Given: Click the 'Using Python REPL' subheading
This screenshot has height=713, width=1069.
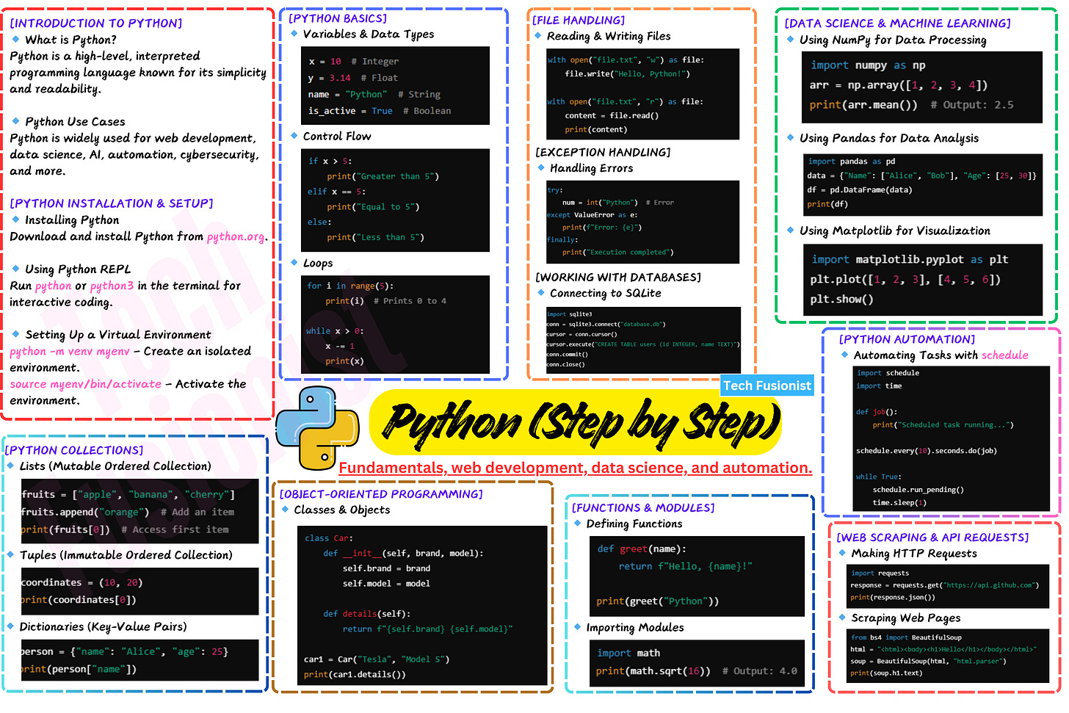Looking at the screenshot, I should coord(78,269).
